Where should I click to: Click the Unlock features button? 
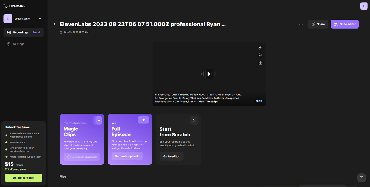(23, 178)
